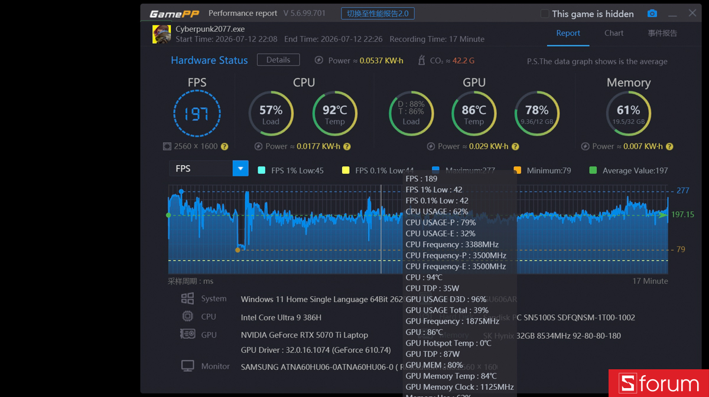The height and width of the screenshot is (397, 709).
Task: Click the Recording Time: 17 Minute text
Action: [437, 39]
